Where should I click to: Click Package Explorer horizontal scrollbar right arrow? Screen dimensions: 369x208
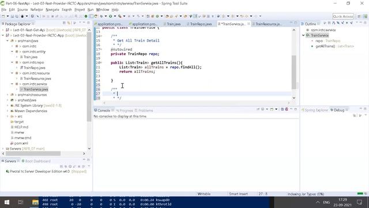tap(84, 154)
